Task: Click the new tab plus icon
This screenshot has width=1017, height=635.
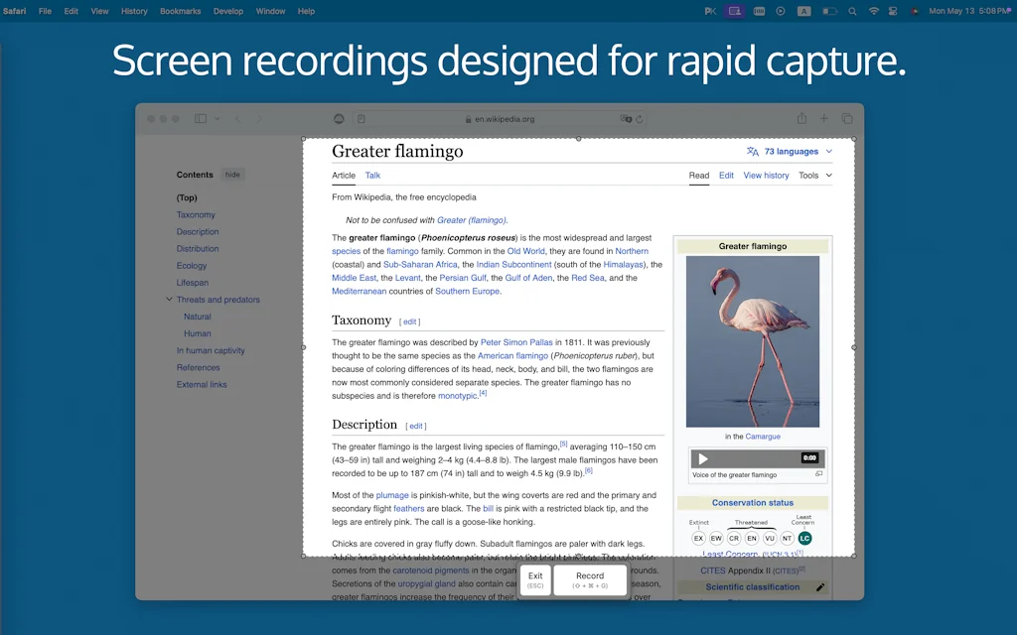Action: 824,119
